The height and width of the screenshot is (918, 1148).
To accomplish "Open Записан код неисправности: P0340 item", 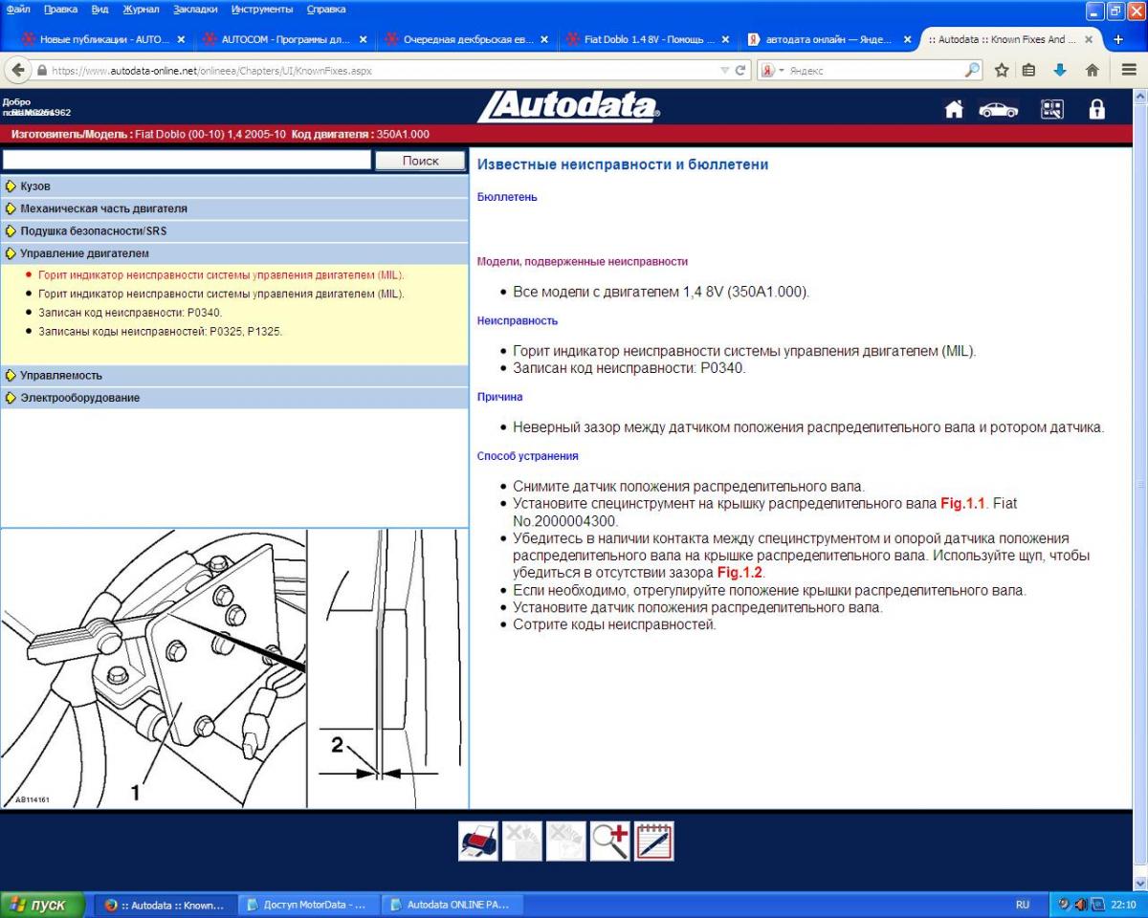I will 130,313.
